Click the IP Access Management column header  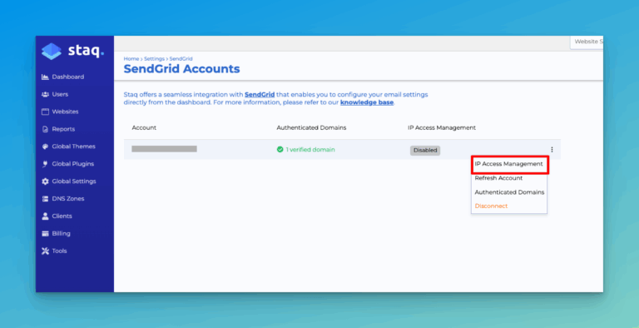(x=442, y=127)
